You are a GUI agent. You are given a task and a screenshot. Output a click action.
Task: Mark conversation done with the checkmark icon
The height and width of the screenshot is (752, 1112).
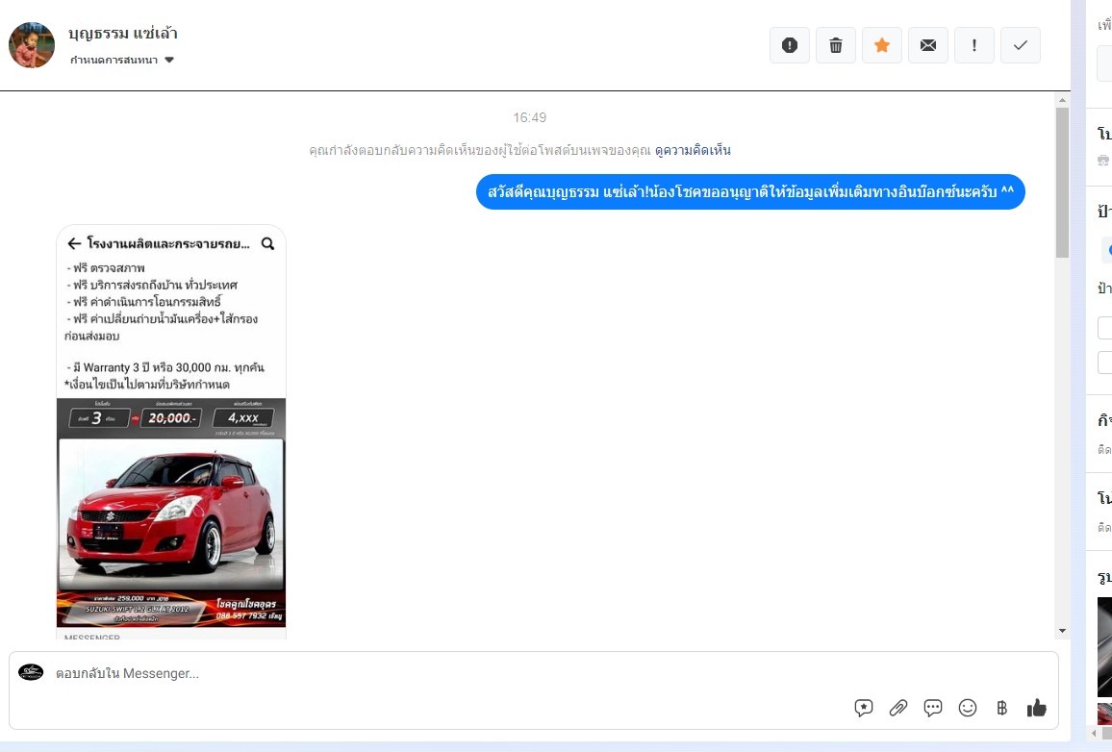pyautogui.click(x=1020, y=45)
